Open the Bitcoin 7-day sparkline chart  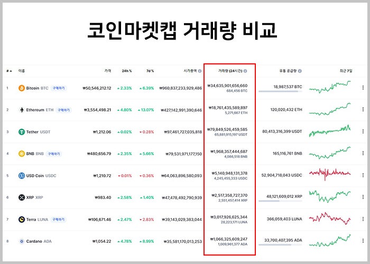[x=330, y=87]
